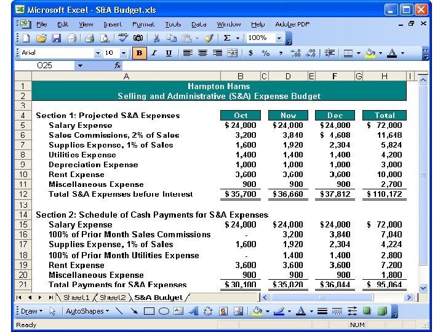Image resolution: width=443 pixels, height=332 pixels.
Task: Run Spelling check ABC icon
Action: [x=123, y=38]
